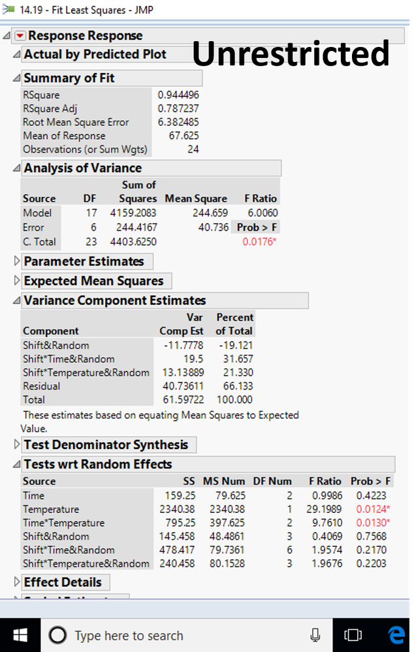Select the Analysis of Variance title bar
Image resolution: width=414 pixels, height=652 pixels.
pos(151,168)
